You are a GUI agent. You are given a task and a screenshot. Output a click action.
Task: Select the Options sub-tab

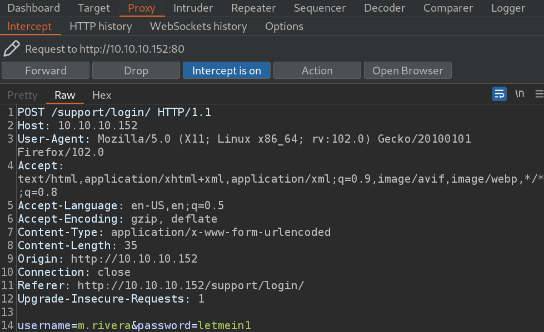[284, 26]
